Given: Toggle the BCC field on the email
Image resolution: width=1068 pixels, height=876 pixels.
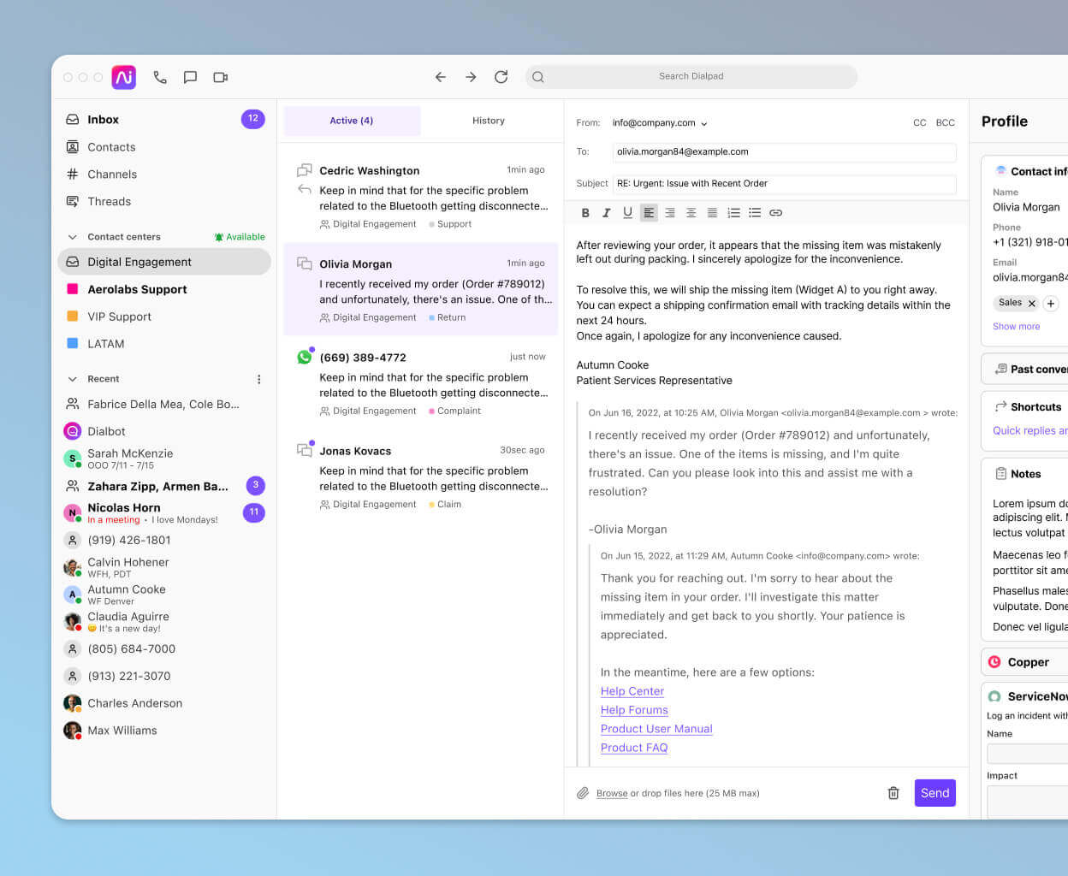Looking at the screenshot, I should point(945,122).
